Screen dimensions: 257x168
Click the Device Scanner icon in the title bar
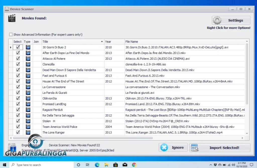click(x=6, y=9)
